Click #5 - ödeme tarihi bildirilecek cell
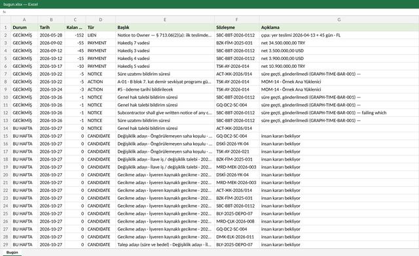The image size is (419, 256). (x=165, y=89)
